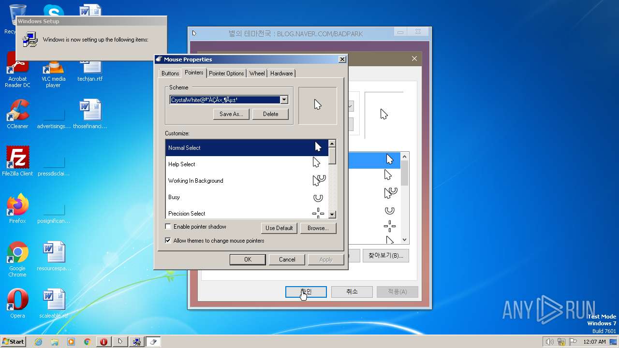Switch to Wheel tab
This screenshot has width=619, height=348.
pyautogui.click(x=257, y=73)
